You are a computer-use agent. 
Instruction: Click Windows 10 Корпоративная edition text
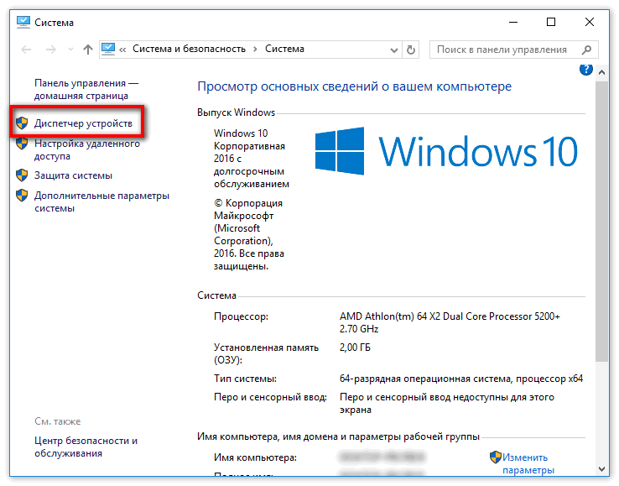click(251, 158)
